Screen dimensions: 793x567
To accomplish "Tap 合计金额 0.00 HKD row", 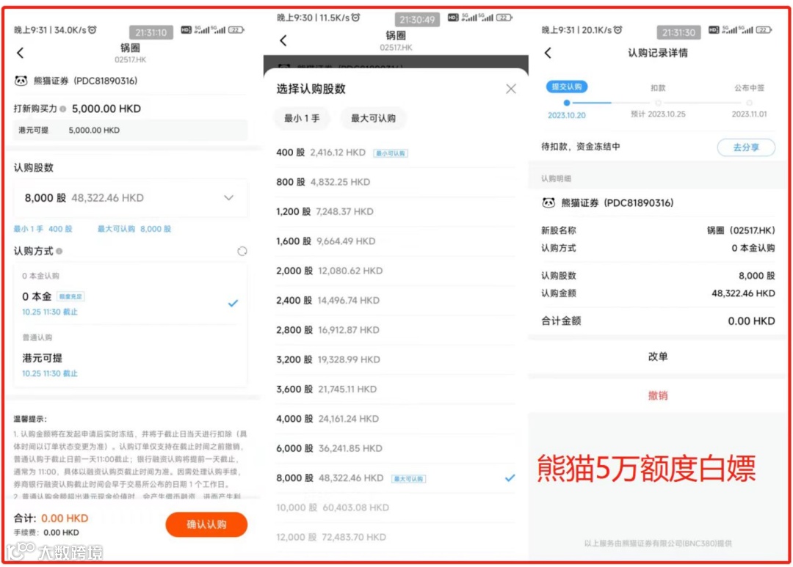I will pos(657,321).
